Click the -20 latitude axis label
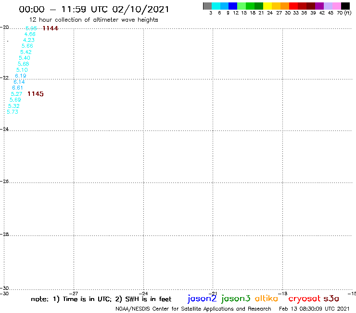The image size is (356, 313). [x=4, y=27]
